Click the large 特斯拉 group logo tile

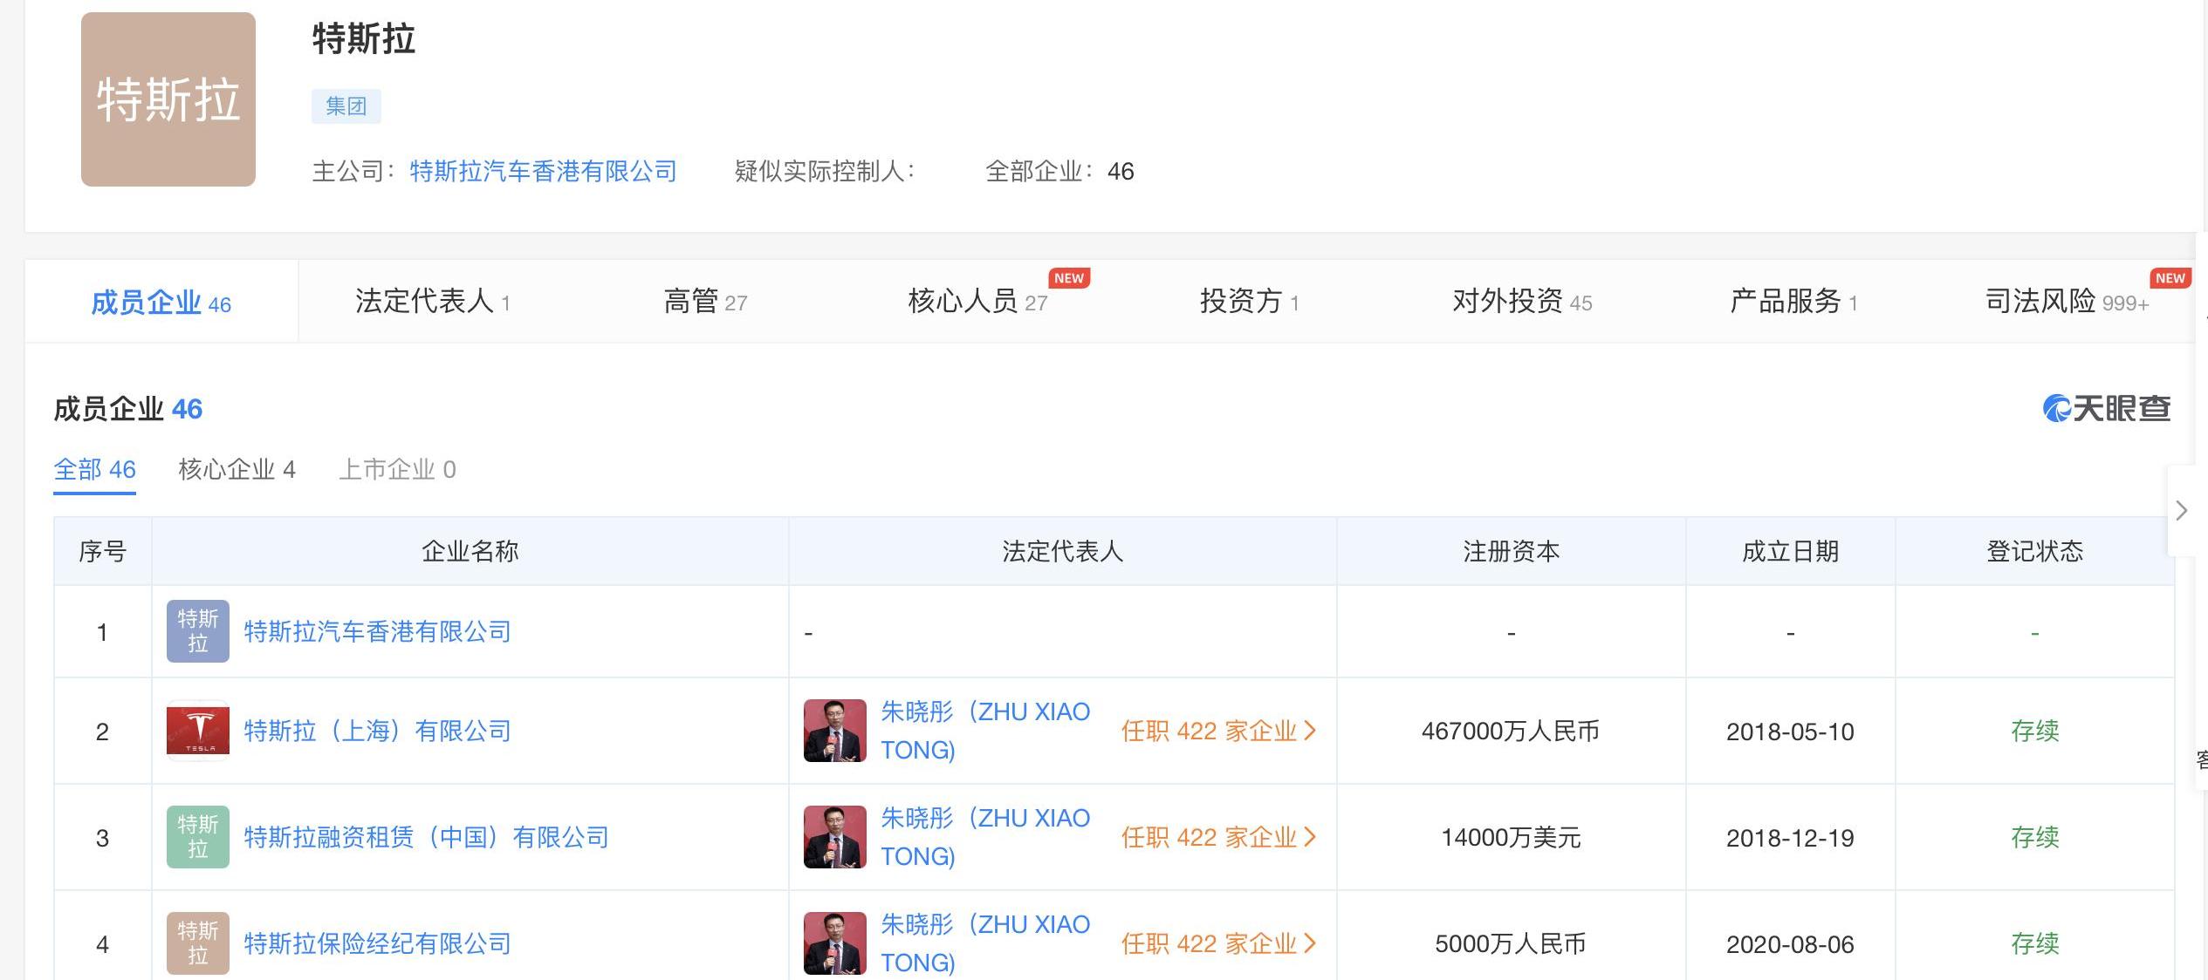coord(168,99)
